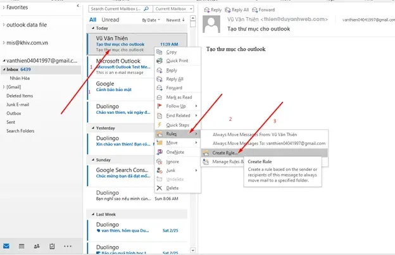Click the Reply icon in context menu
The image size is (395, 255).
click(x=160, y=70)
